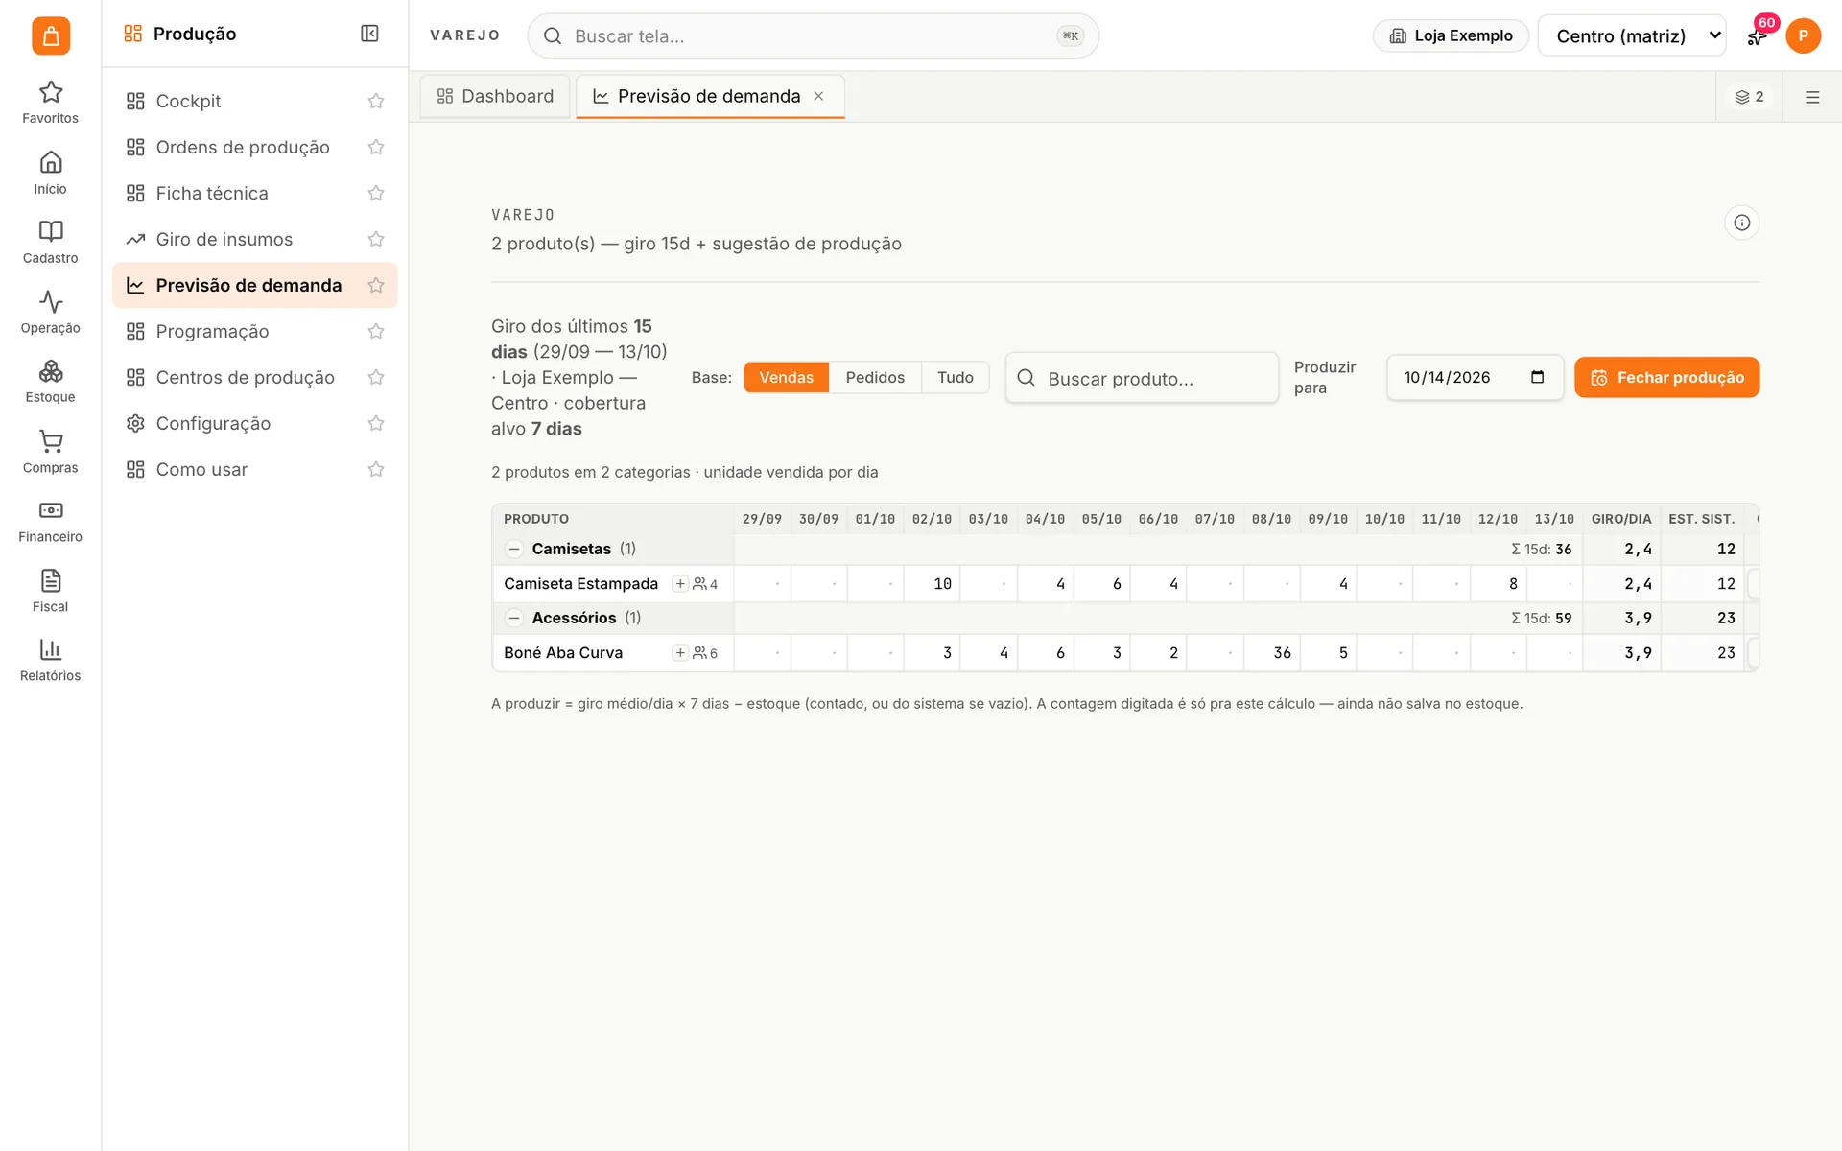
Task: Collapse the Camisetas category group
Action: pos(514,549)
